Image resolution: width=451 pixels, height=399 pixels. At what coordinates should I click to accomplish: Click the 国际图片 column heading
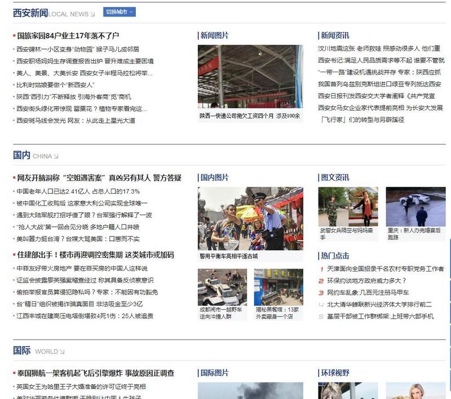coord(214,373)
